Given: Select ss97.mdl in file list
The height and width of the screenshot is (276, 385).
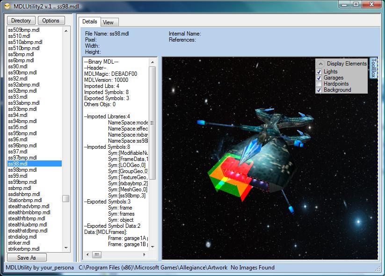Looking at the screenshot, I should (x=18, y=152).
